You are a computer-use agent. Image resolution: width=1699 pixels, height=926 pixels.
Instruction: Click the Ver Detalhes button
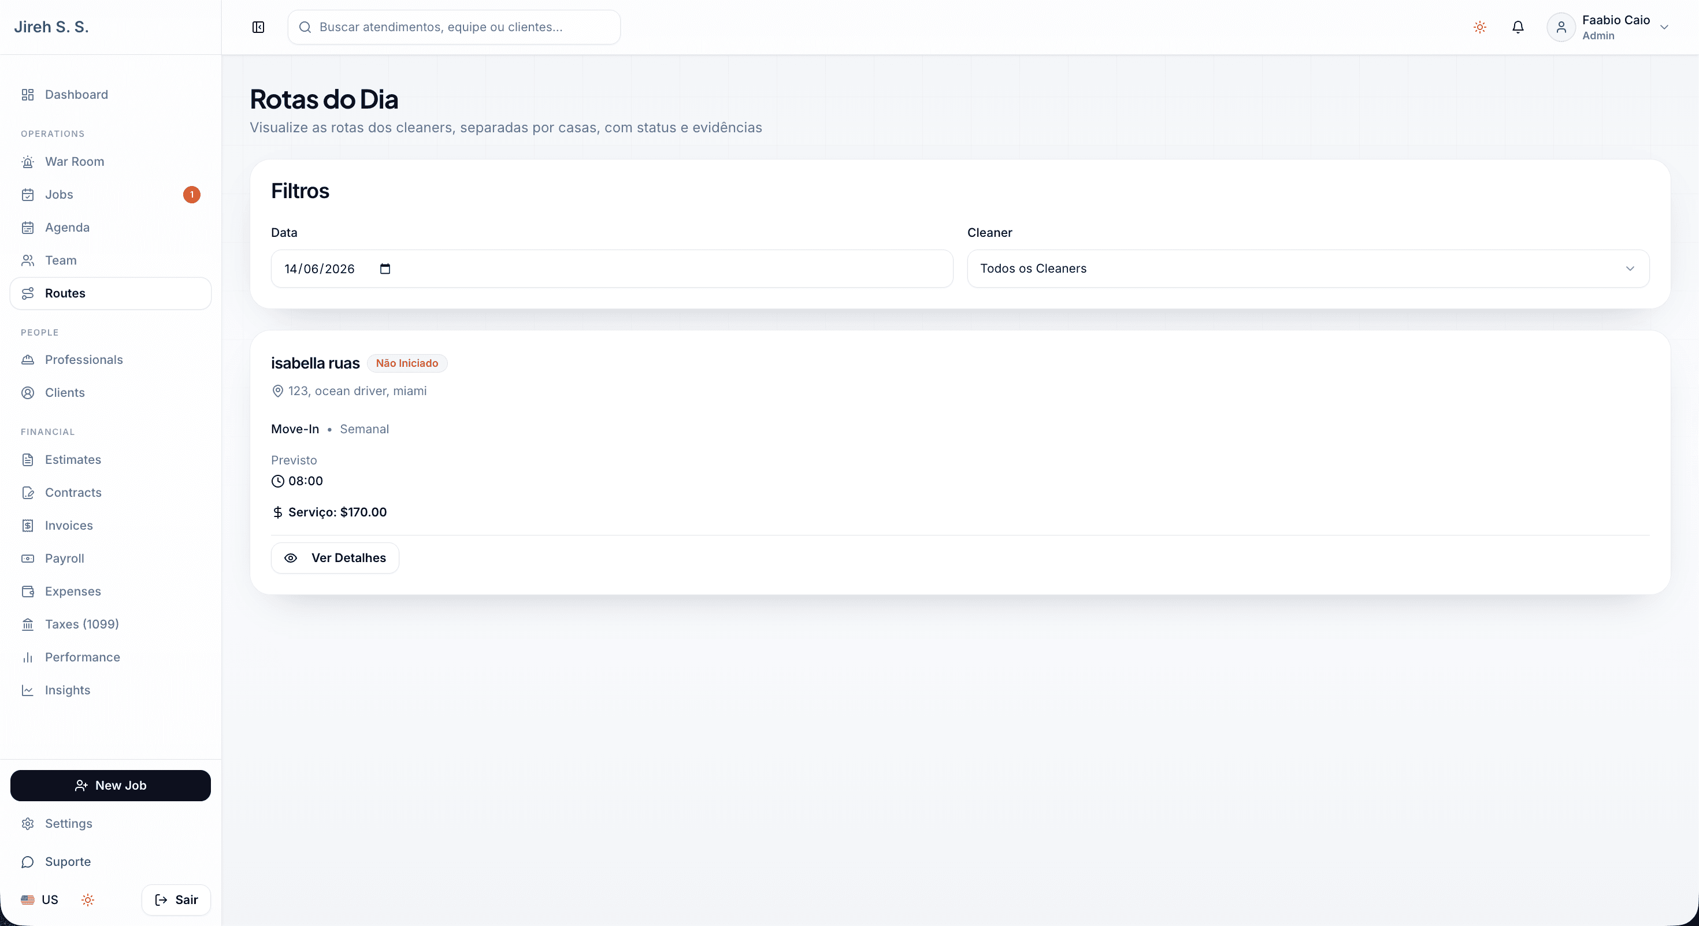[x=335, y=557]
